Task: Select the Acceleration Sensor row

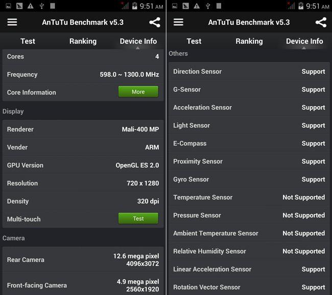Action: [249, 107]
